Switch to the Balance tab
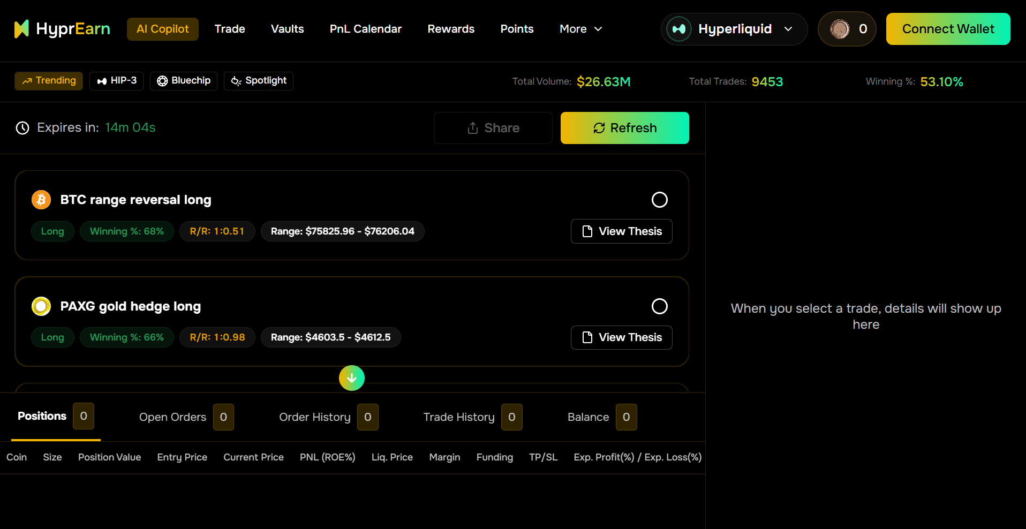Screen dimensions: 1026x529 coord(602,417)
